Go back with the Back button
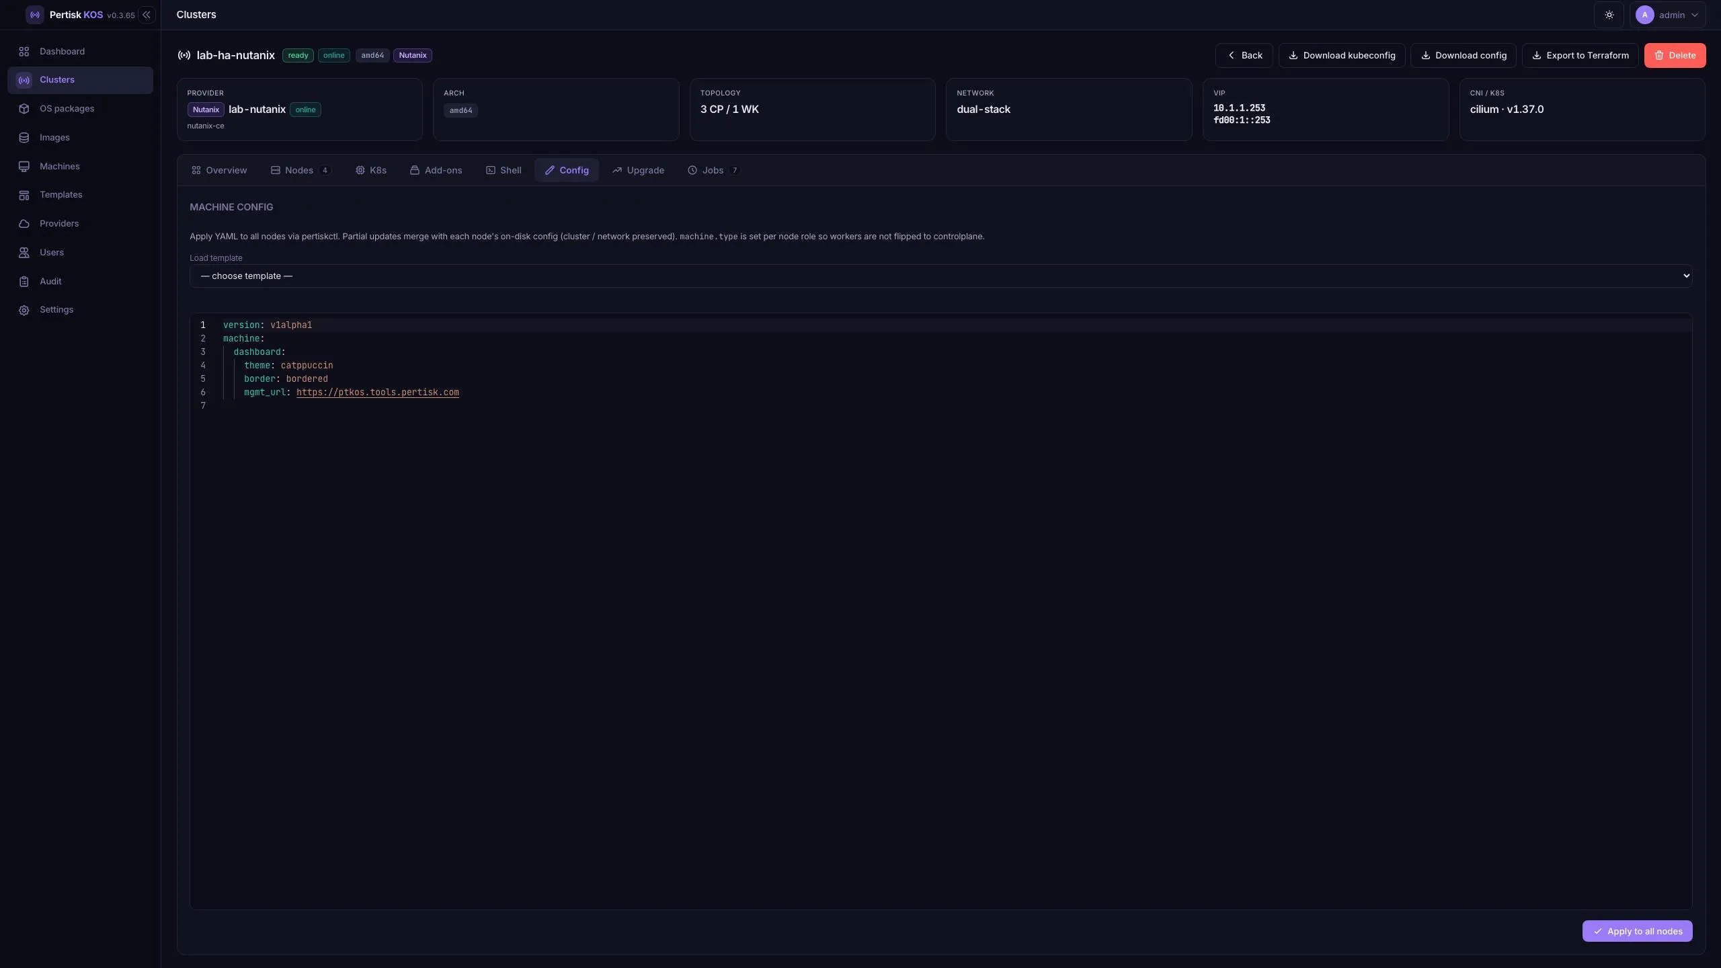The image size is (1721, 968). pyautogui.click(x=1244, y=56)
